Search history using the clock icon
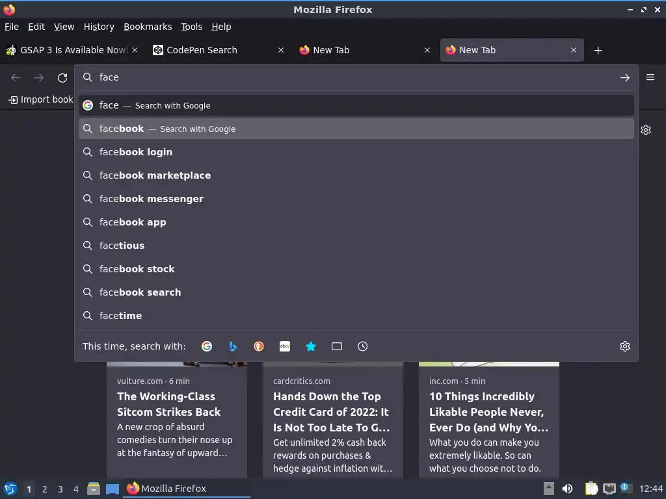 click(x=363, y=346)
